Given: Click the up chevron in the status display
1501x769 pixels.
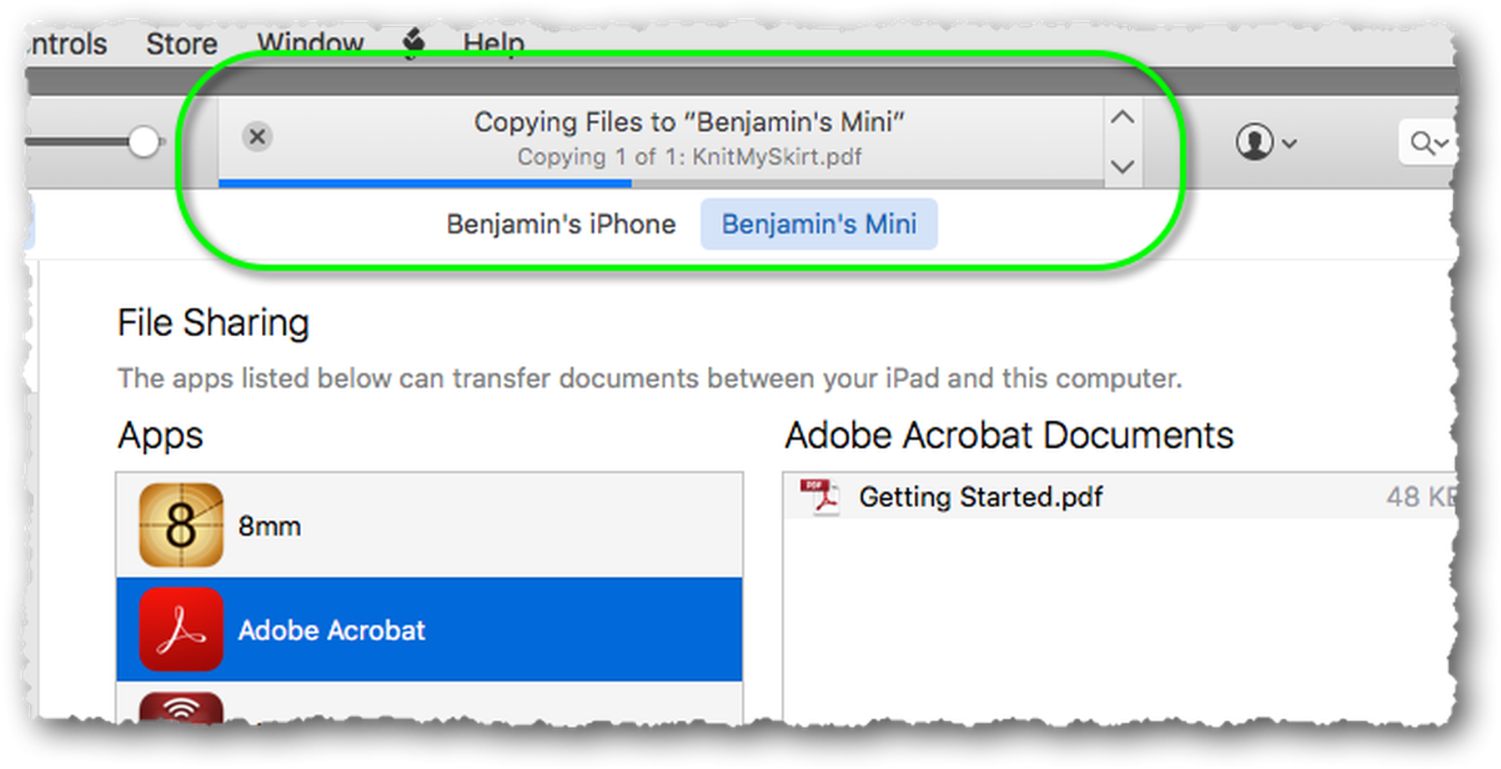Looking at the screenshot, I should point(1122,118).
